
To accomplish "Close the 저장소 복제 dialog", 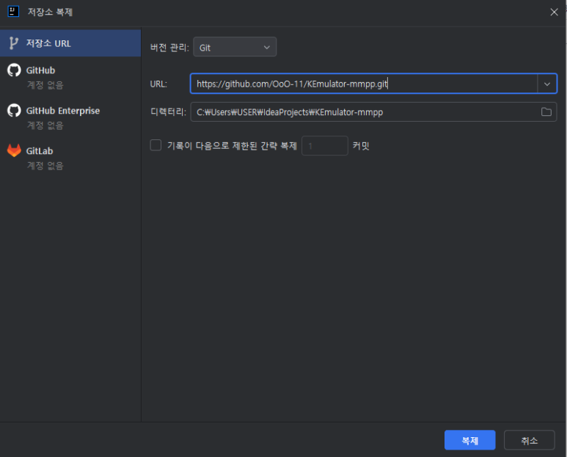I will (554, 12).
